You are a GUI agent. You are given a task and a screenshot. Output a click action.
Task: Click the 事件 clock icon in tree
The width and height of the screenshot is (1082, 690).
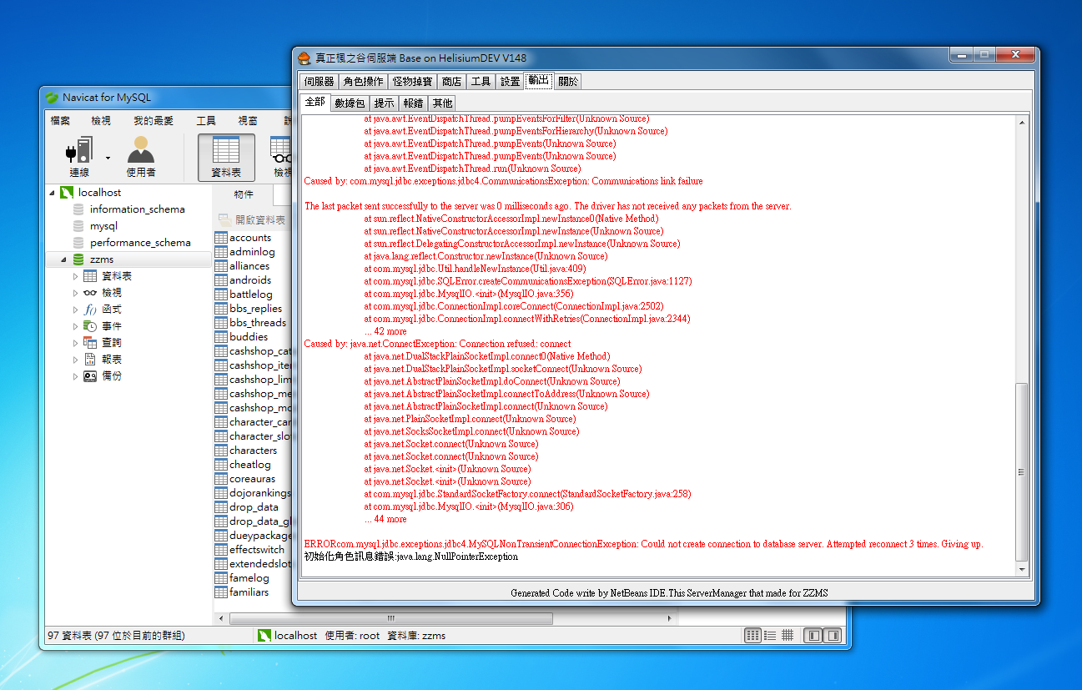90,326
